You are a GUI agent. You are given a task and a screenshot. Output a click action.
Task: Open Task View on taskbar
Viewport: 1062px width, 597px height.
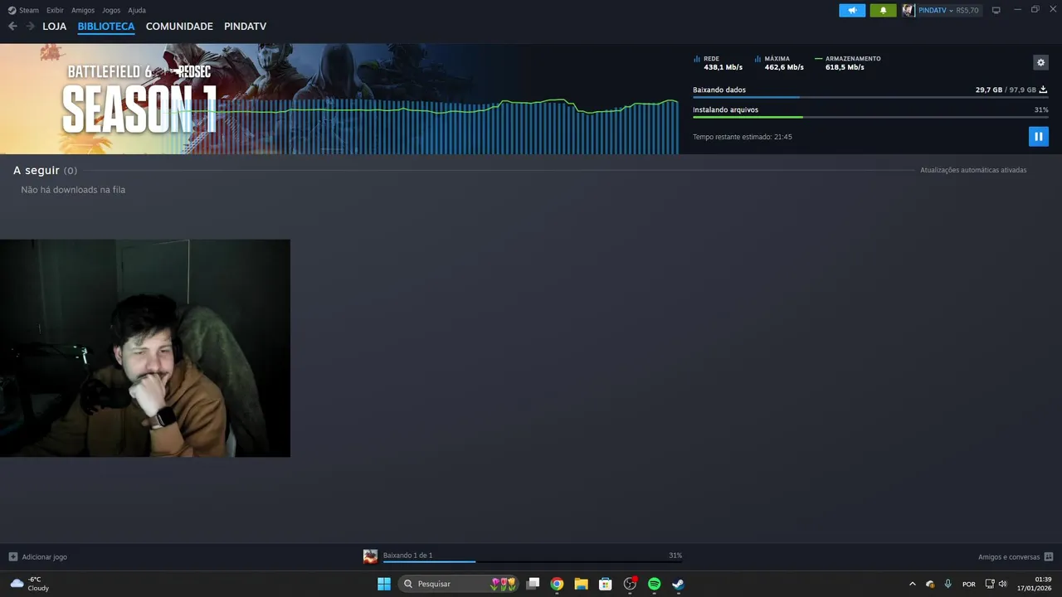pos(533,584)
